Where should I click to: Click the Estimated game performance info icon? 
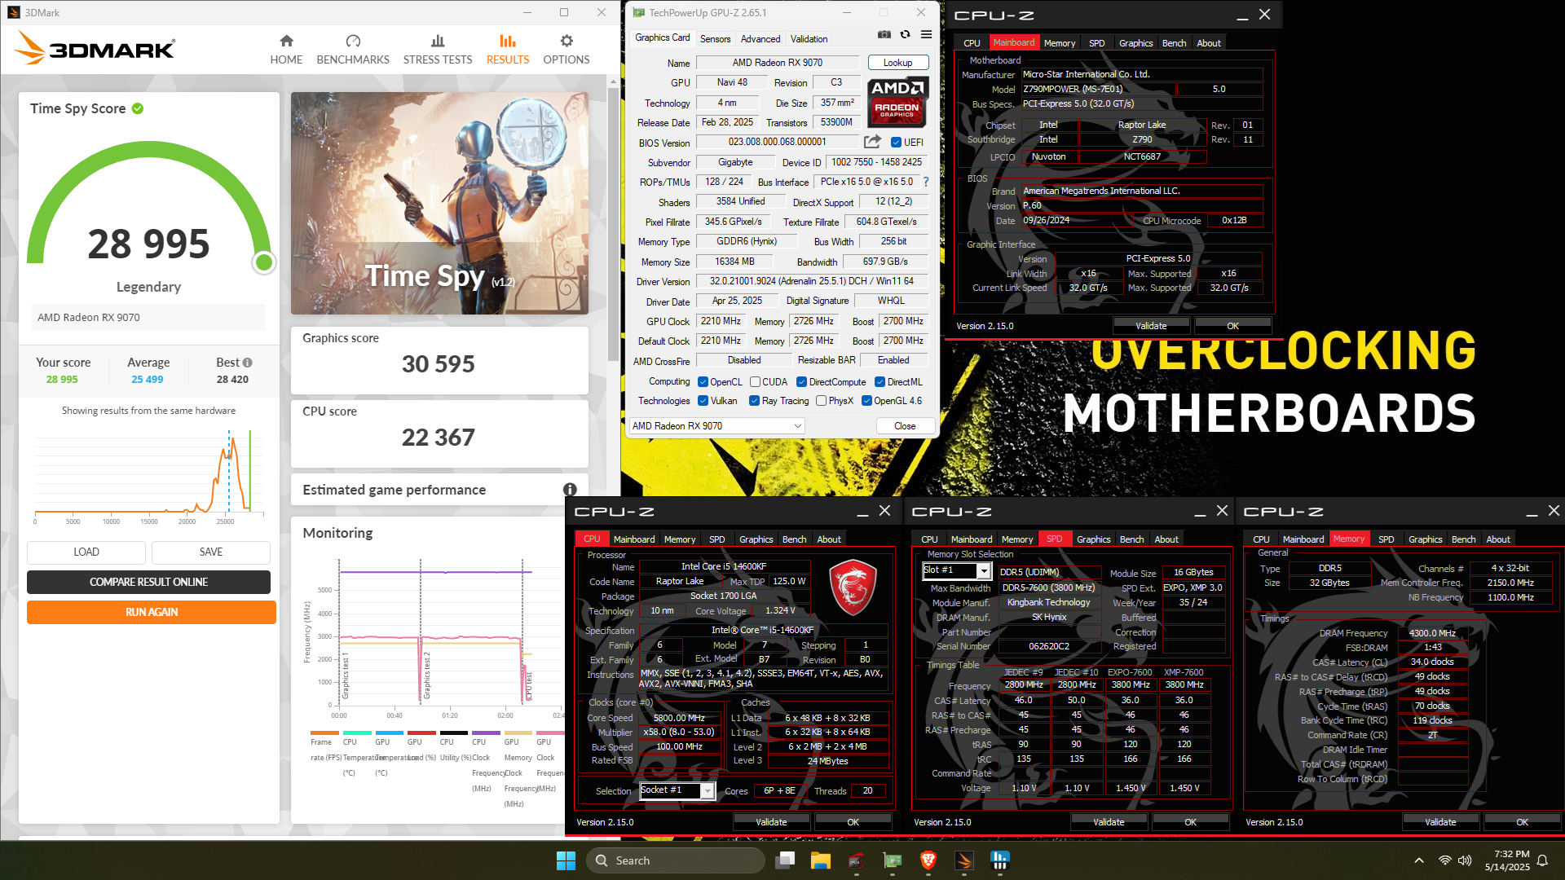click(x=570, y=490)
